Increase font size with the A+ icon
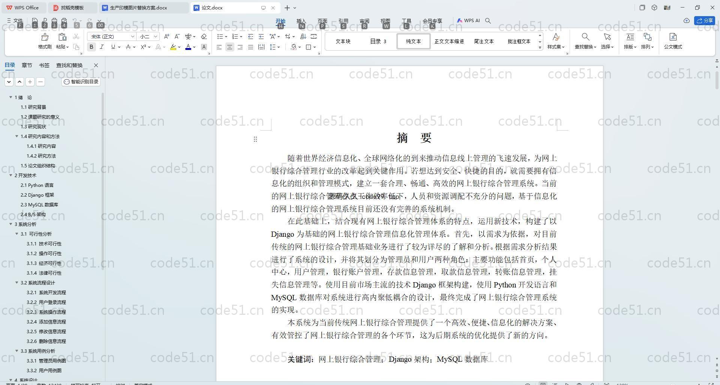This screenshot has width=720, height=385. (166, 36)
